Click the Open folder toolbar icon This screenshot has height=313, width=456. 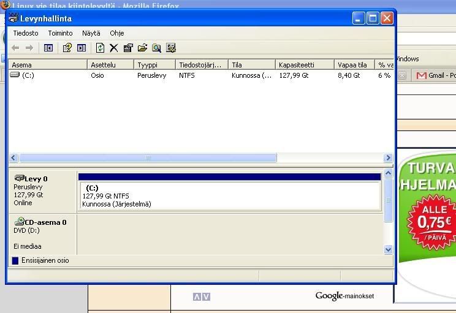(x=142, y=48)
